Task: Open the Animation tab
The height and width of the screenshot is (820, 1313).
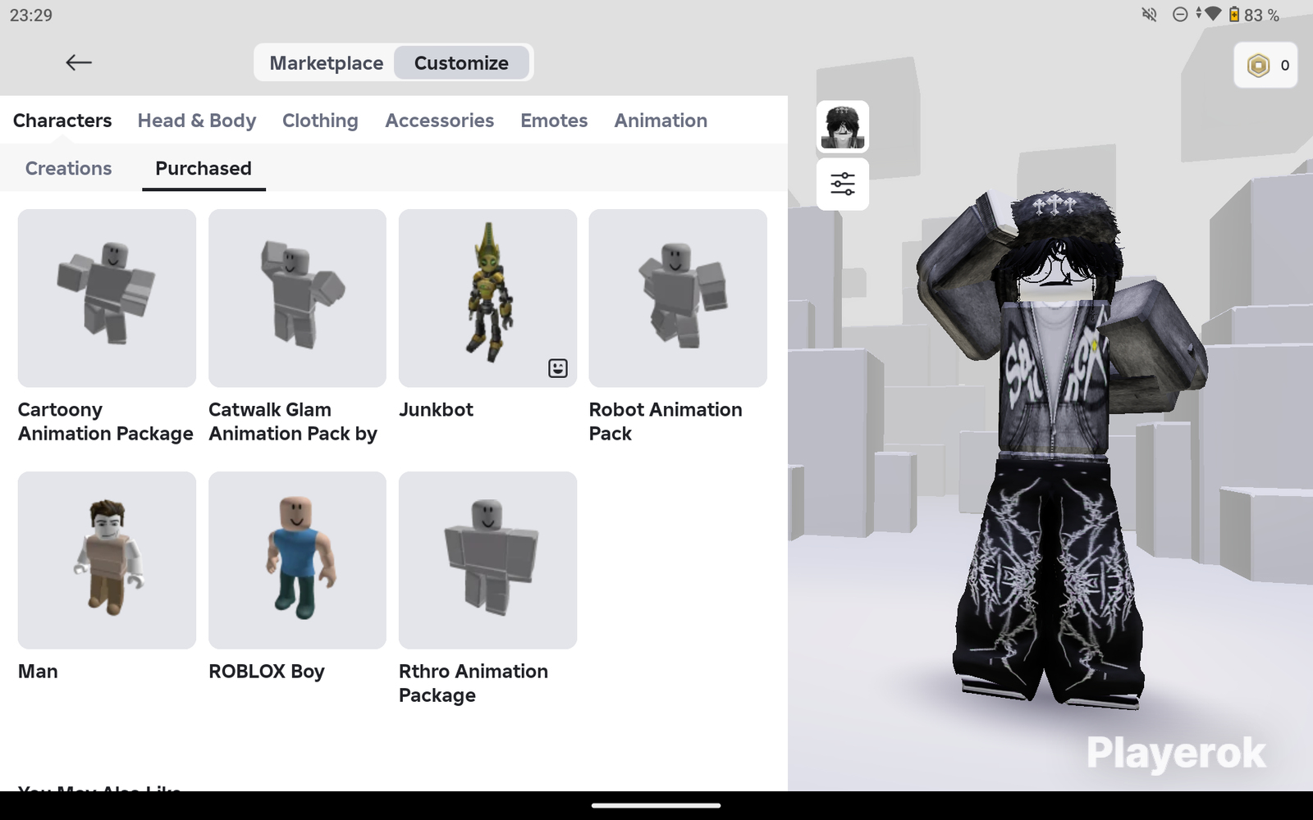Action: click(x=661, y=121)
